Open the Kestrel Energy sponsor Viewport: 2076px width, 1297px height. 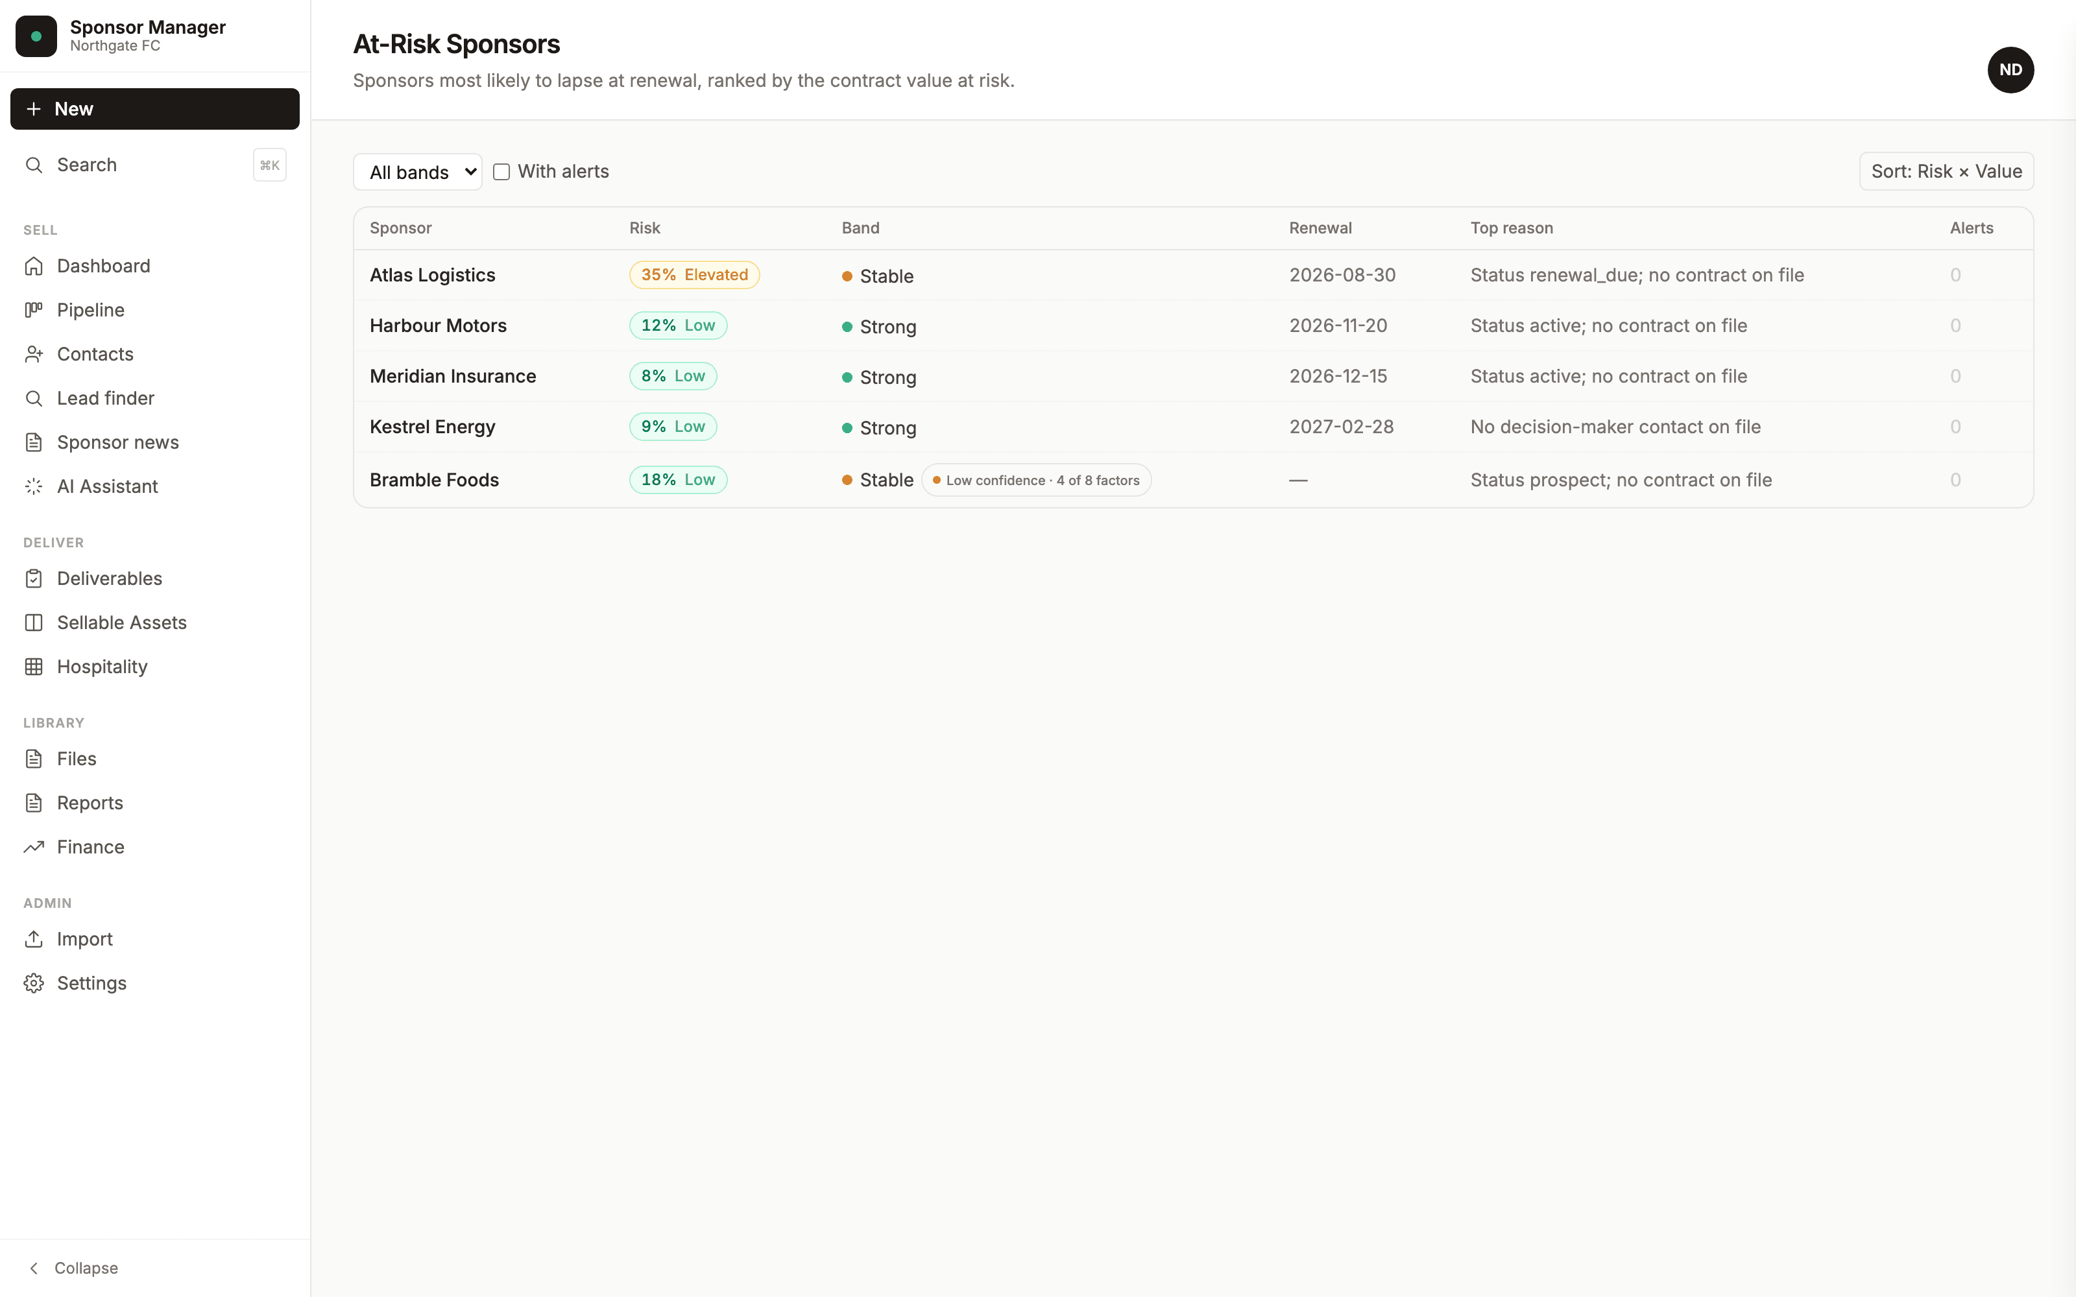tap(1193, 427)
